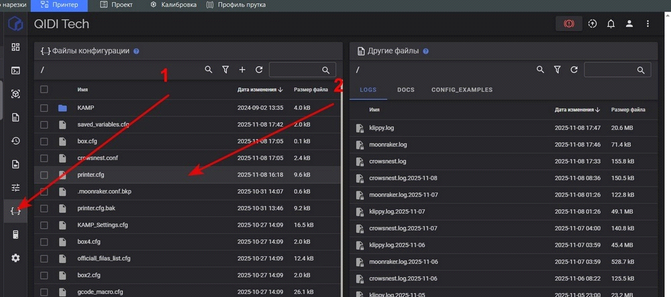Open the Configuration braces icon in the sidebar
The width and height of the screenshot is (671, 297).
coord(15,211)
